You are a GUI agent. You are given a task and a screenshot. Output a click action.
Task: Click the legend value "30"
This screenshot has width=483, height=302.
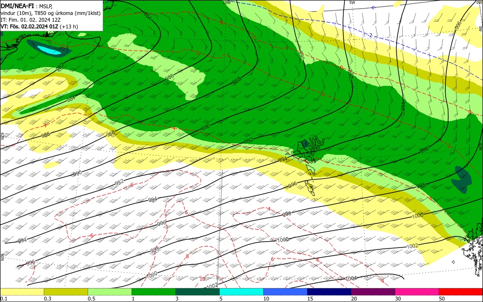coord(398,299)
